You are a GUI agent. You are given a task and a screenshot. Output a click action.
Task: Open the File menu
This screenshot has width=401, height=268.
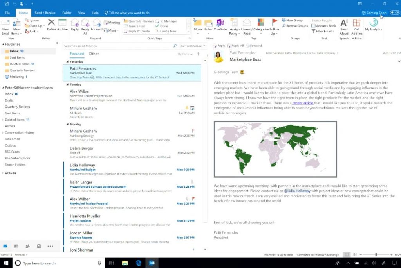7,13
